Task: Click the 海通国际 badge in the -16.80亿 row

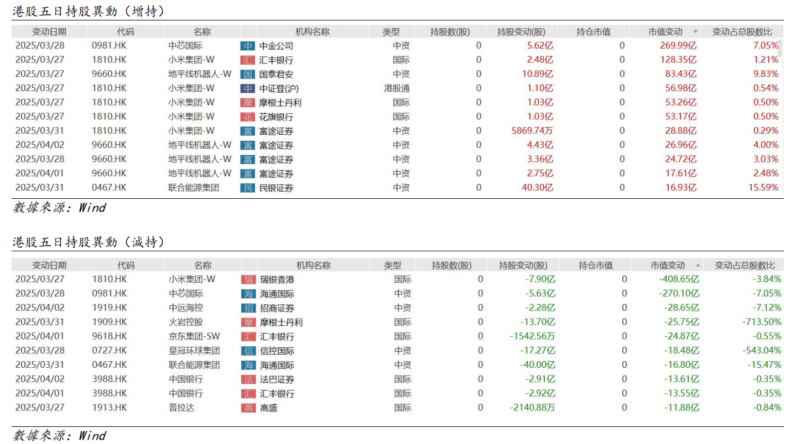Action: [x=249, y=365]
